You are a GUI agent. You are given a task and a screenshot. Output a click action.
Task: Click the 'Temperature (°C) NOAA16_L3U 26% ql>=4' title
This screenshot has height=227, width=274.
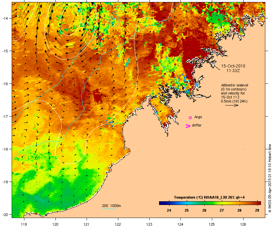coord(209,197)
